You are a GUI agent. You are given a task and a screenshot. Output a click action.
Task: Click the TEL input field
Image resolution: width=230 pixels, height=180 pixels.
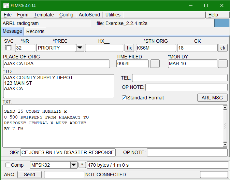pyautogui.click(x=179, y=78)
